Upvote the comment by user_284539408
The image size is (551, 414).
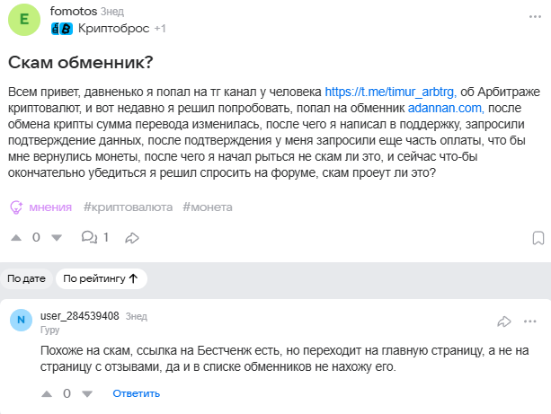click(x=47, y=393)
